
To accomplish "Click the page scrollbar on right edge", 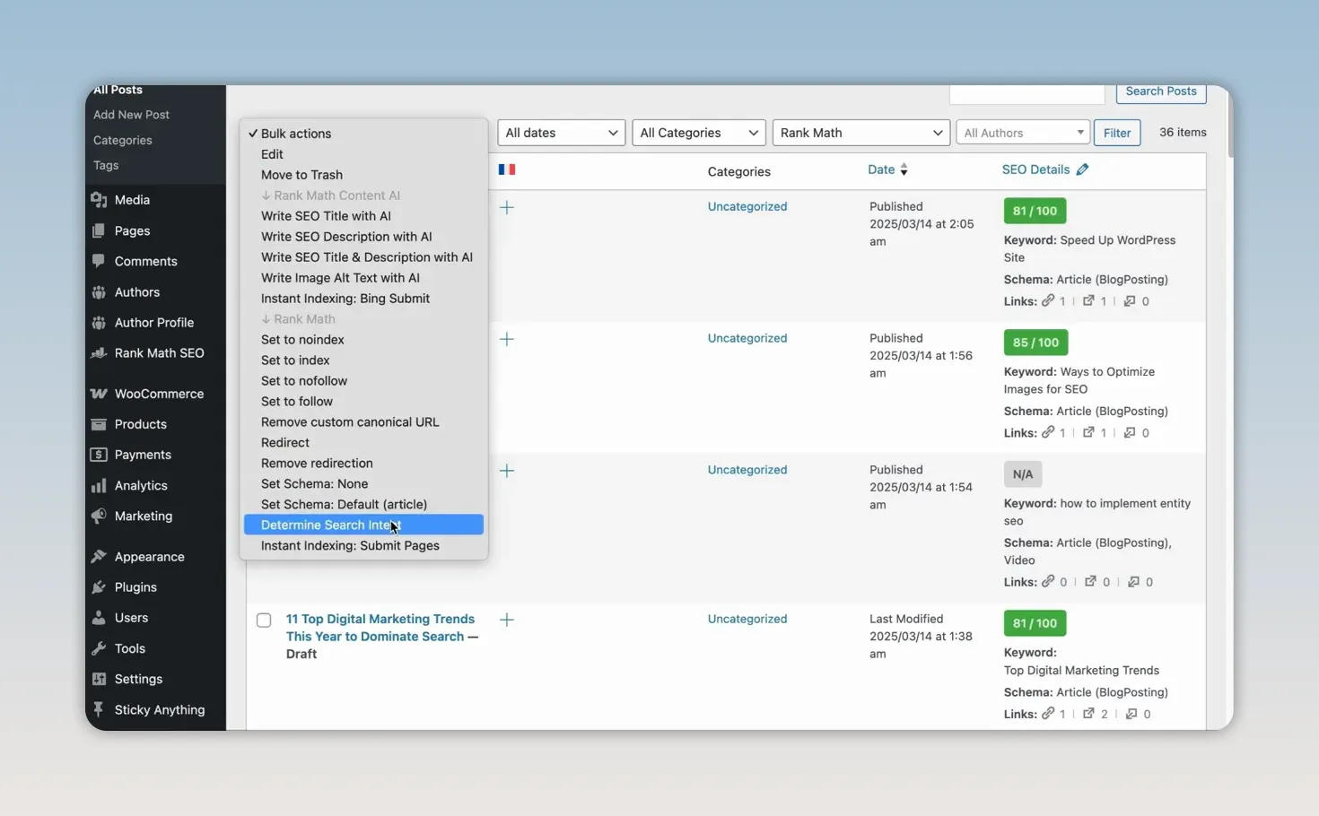I will (x=1230, y=121).
